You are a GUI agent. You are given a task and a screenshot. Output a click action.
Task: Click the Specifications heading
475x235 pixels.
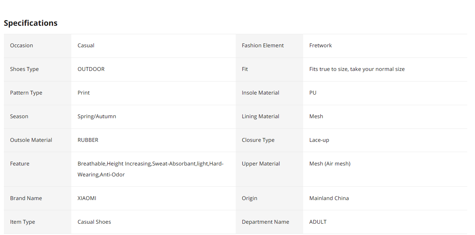pyautogui.click(x=31, y=23)
